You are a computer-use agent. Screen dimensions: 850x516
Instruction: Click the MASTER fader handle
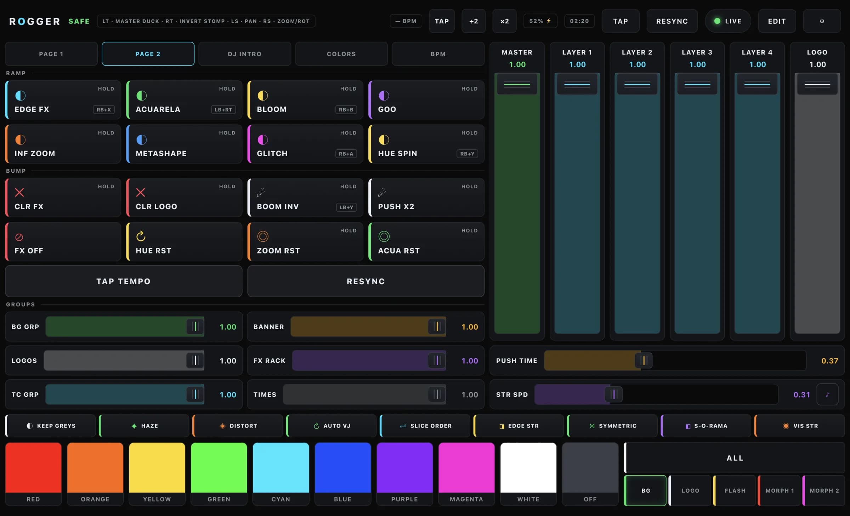(x=517, y=84)
